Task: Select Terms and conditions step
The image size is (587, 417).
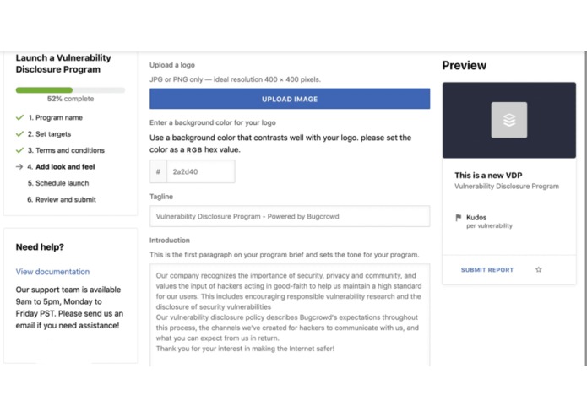Action: 66,150
